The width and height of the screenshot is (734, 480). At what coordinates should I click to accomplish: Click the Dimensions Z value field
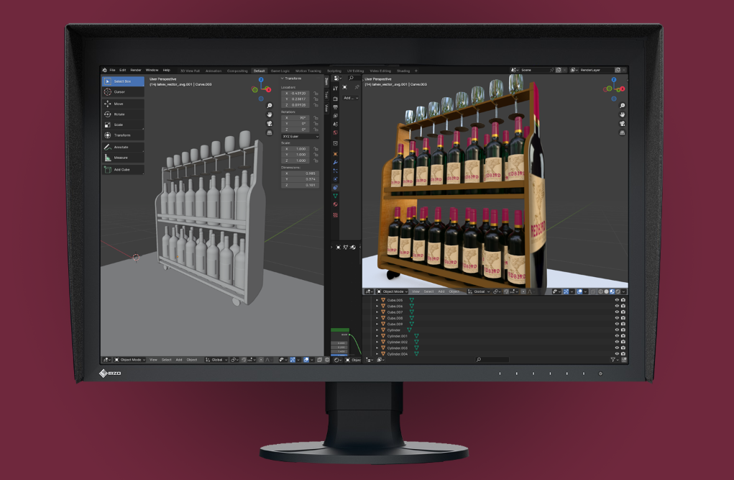tap(300, 185)
